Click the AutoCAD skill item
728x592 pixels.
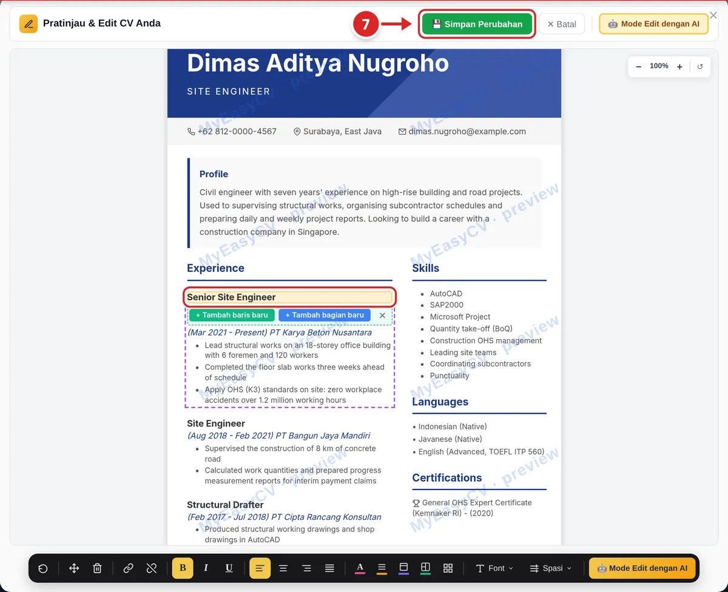point(446,294)
